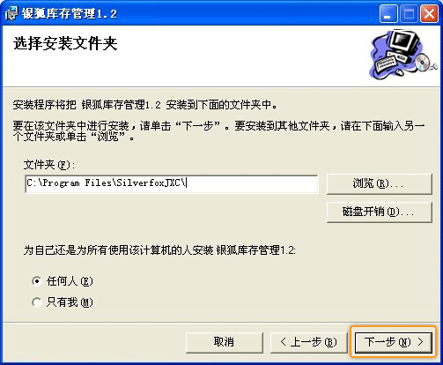The width and height of the screenshot is (443, 365).
Task: Select the 只有我(M) radio option
Action: pos(37,302)
